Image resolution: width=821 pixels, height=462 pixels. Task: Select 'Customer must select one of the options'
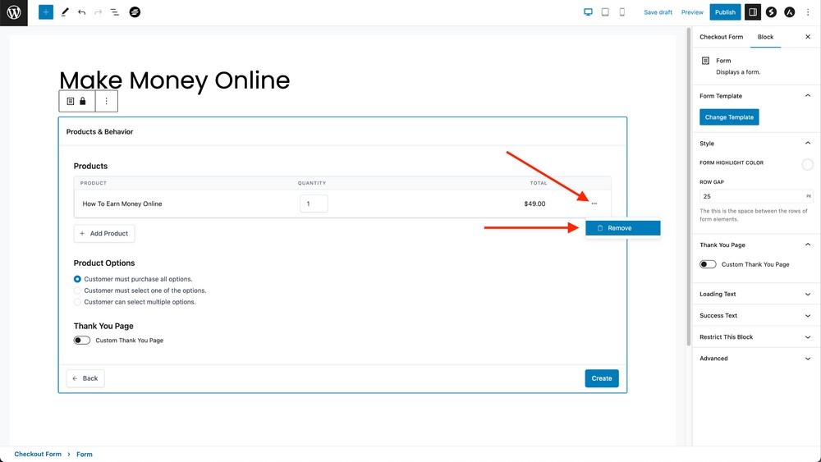(77, 290)
